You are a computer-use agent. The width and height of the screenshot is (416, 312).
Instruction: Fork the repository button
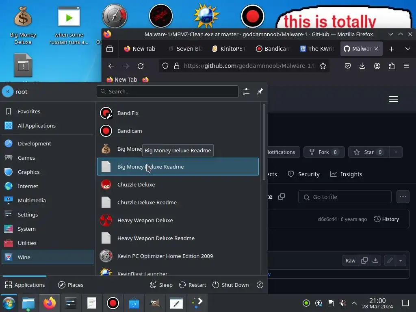324,152
